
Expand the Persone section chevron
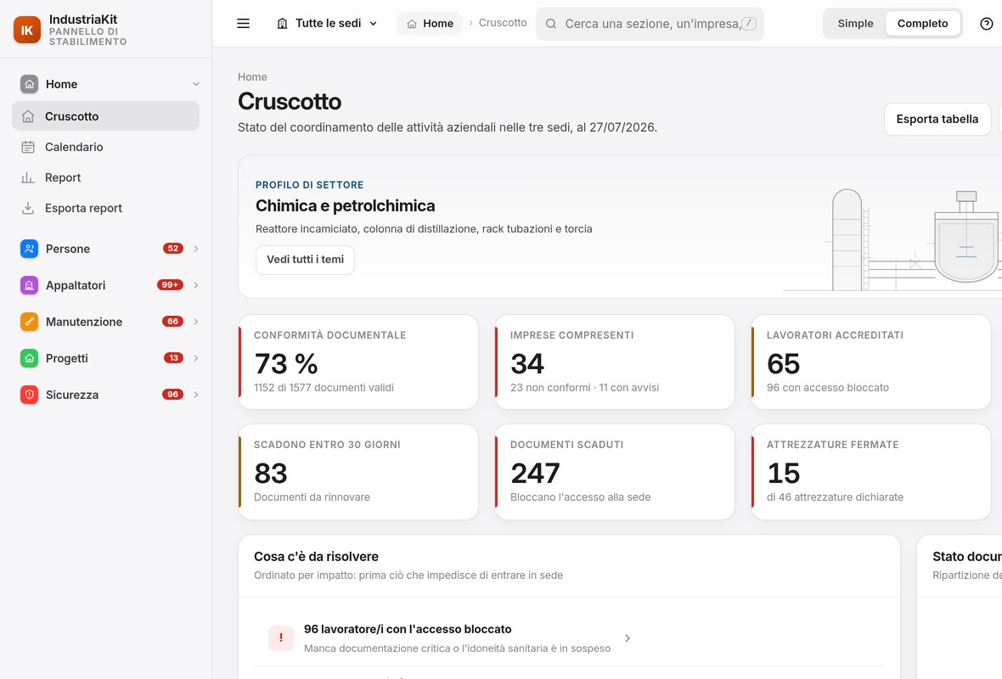pos(196,249)
